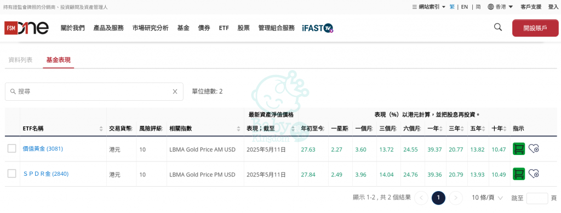Screen dimensions: 561x213
Task: Add ＳＰＤＲ金 (2840) to watchlist heart
Action: (534, 174)
